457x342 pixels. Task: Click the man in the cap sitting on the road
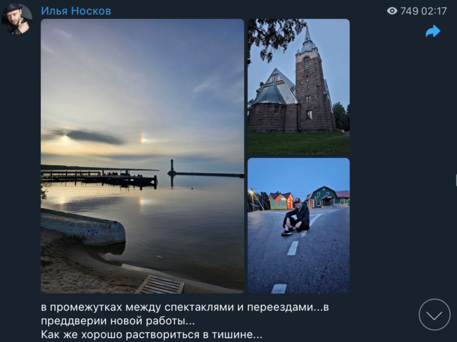click(296, 217)
